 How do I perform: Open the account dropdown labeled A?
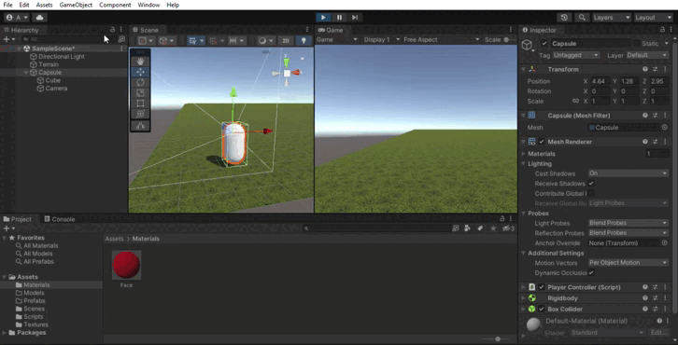(x=17, y=18)
